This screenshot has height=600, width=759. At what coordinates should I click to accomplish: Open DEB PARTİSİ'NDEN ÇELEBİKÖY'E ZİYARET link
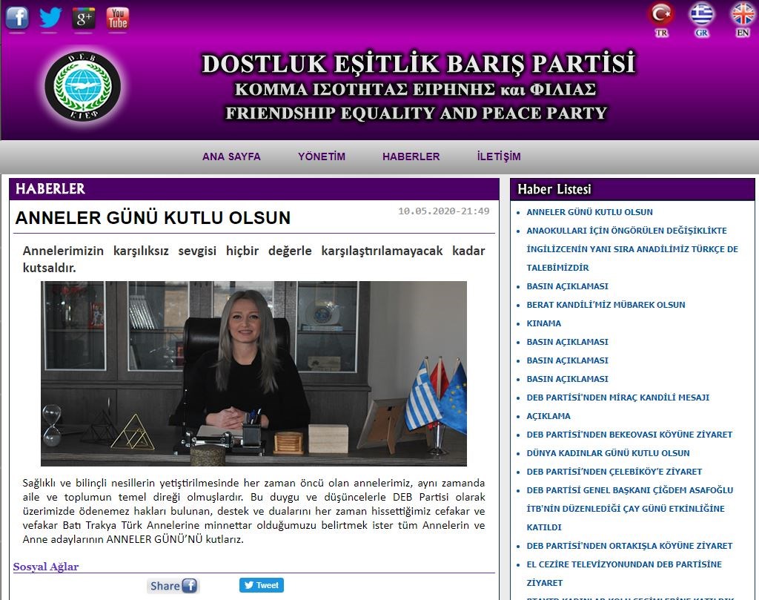pyautogui.click(x=614, y=472)
